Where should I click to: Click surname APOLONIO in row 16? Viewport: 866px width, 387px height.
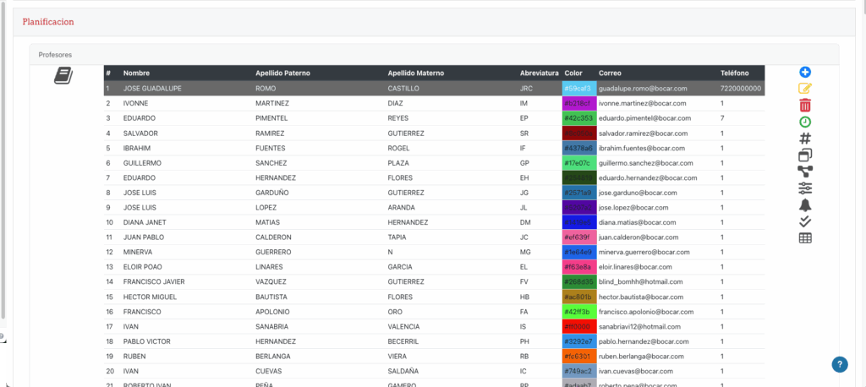[x=273, y=312]
